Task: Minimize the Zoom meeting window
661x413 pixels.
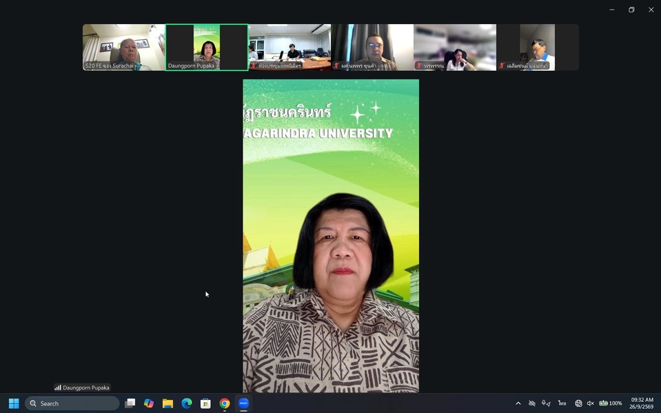Action: [x=611, y=10]
